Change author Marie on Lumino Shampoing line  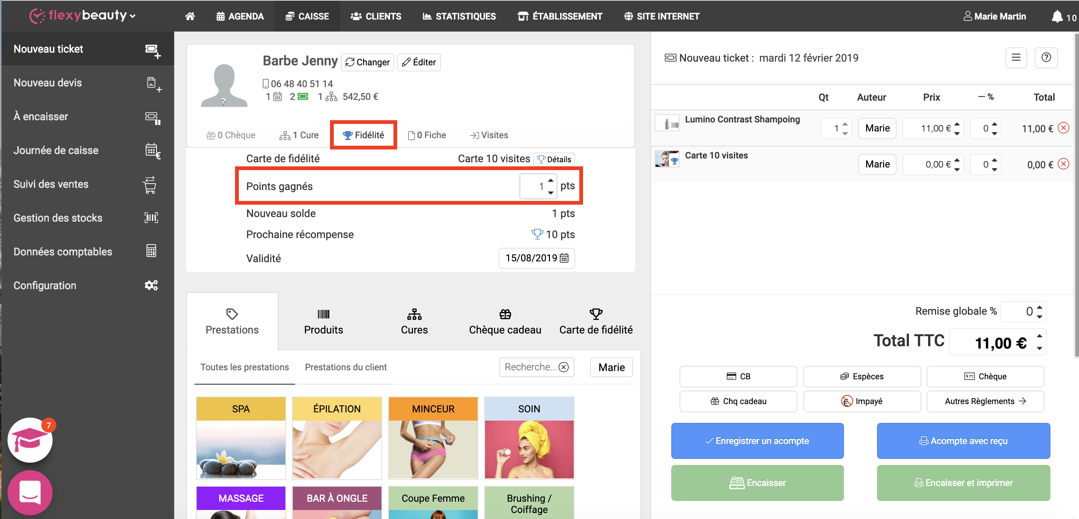tap(877, 128)
